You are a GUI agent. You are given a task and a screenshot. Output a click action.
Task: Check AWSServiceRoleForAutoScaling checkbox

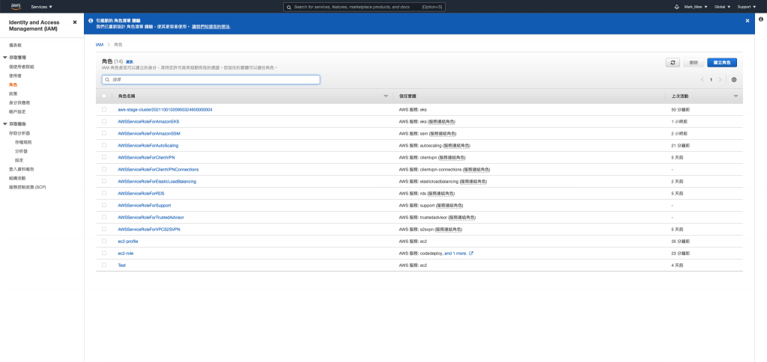click(x=103, y=145)
